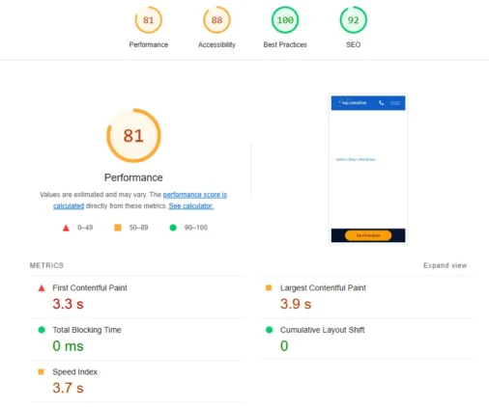Select the Cumulative Layout Shift label

pos(322,330)
